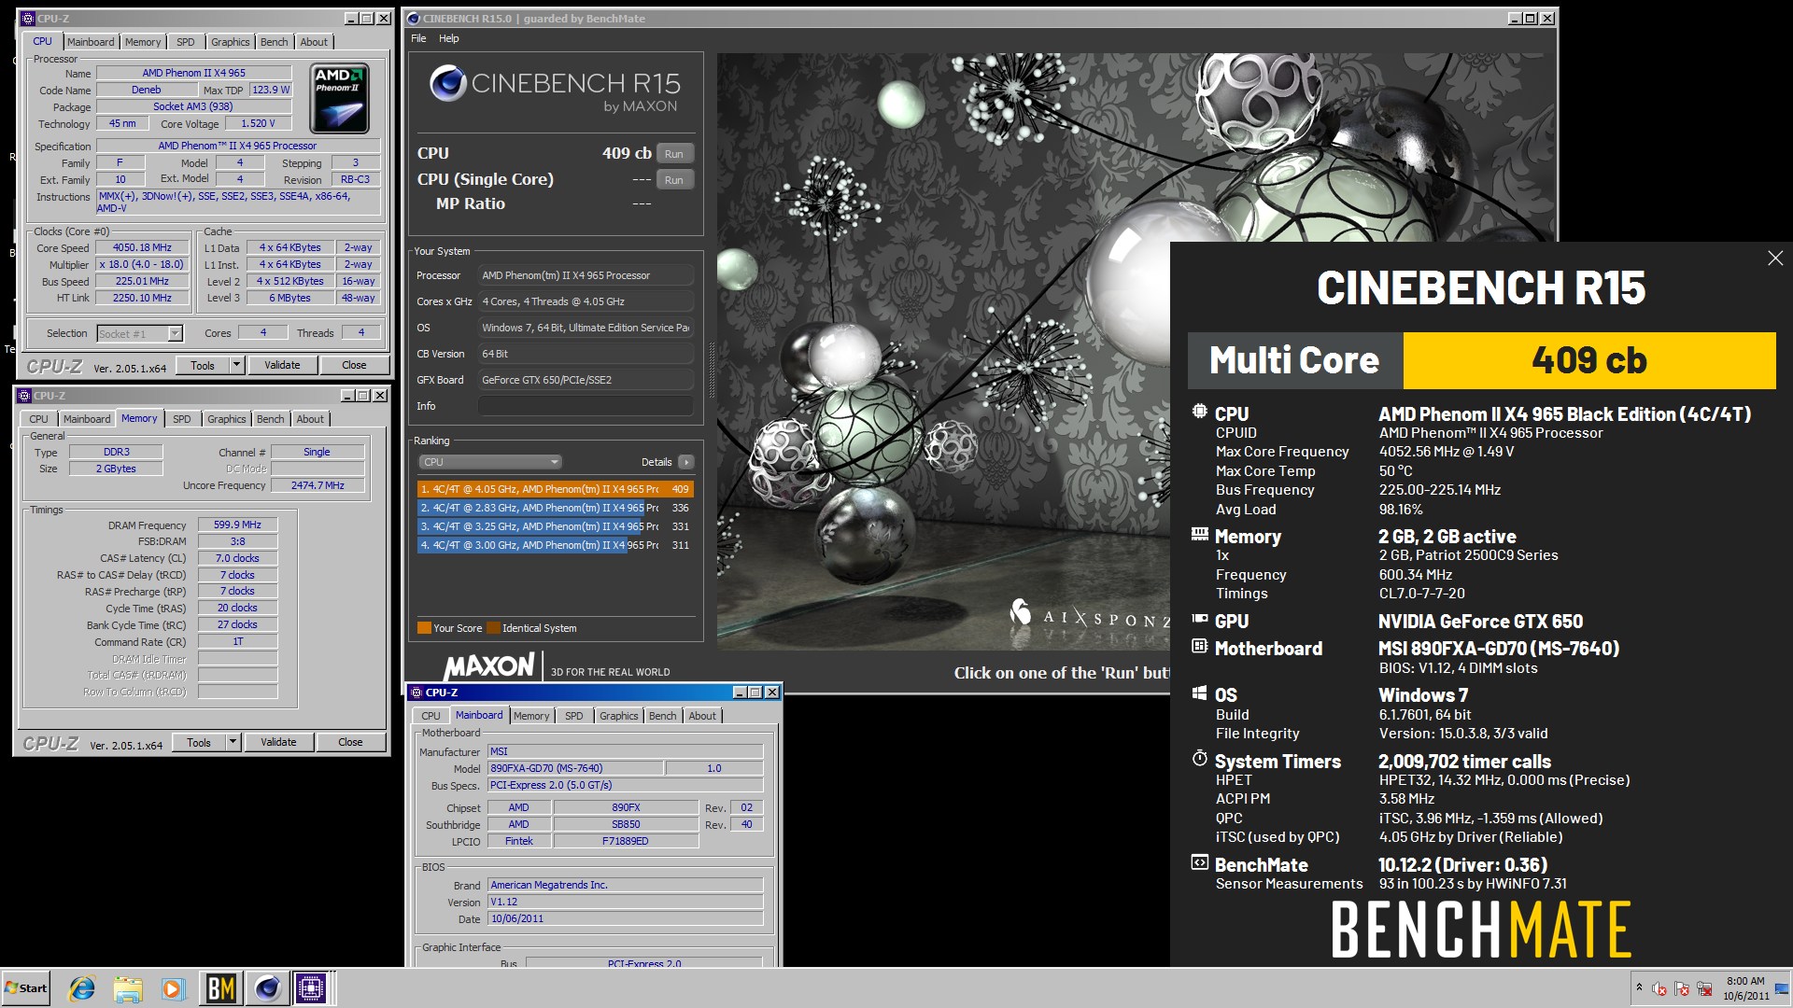Open Windows Explorer folder icon on taskbar

(x=128, y=988)
